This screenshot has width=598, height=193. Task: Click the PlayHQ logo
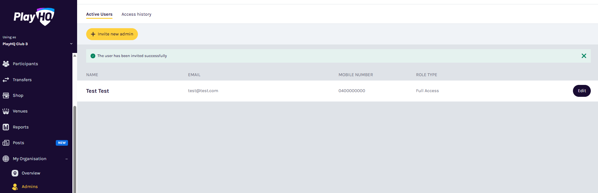coord(34,17)
